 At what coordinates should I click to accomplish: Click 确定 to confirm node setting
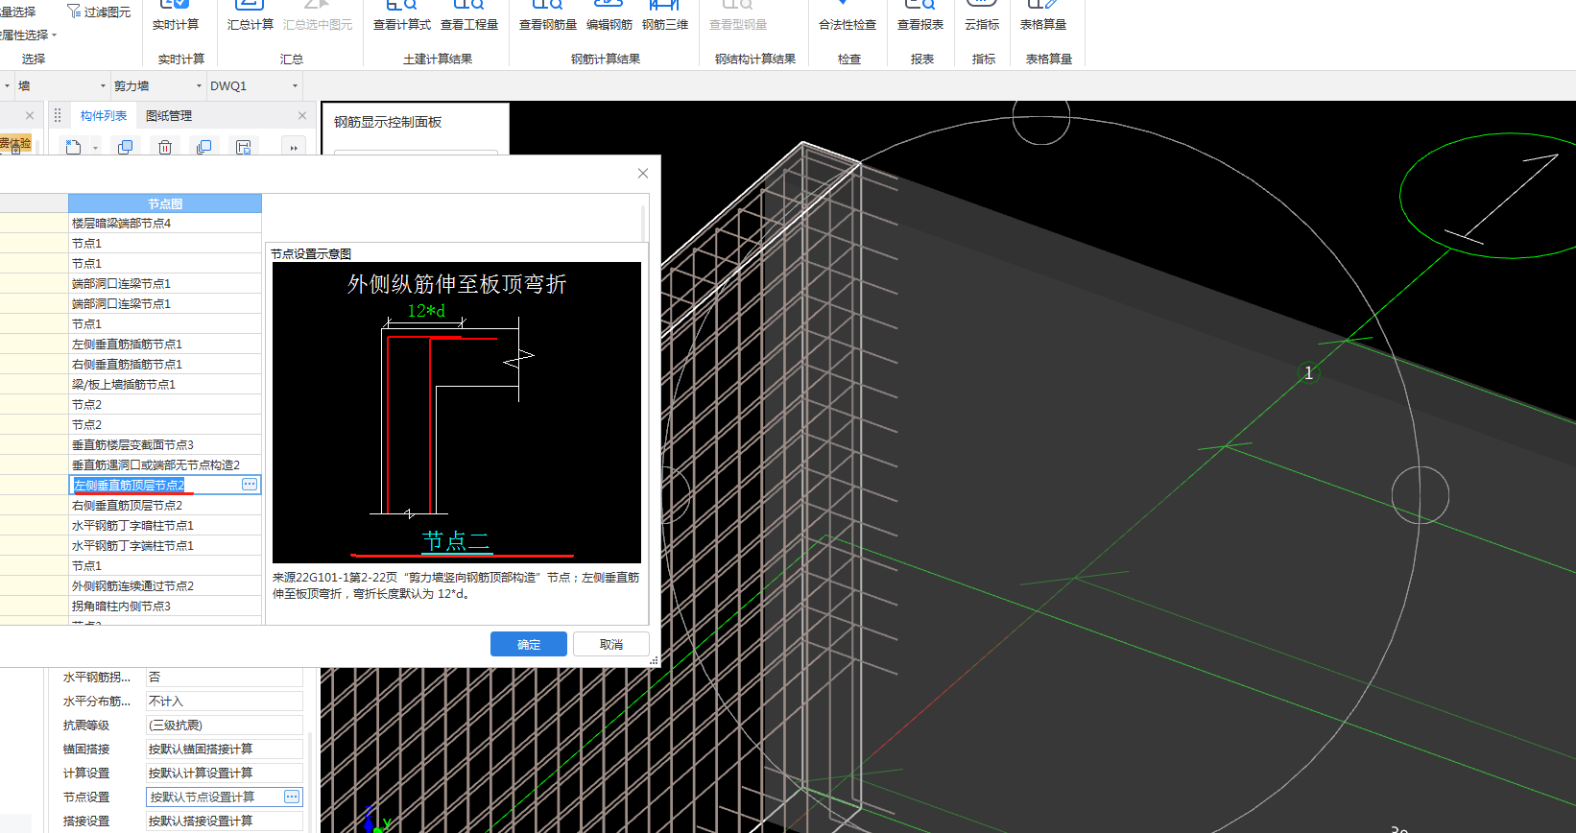pyautogui.click(x=529, y=644)
